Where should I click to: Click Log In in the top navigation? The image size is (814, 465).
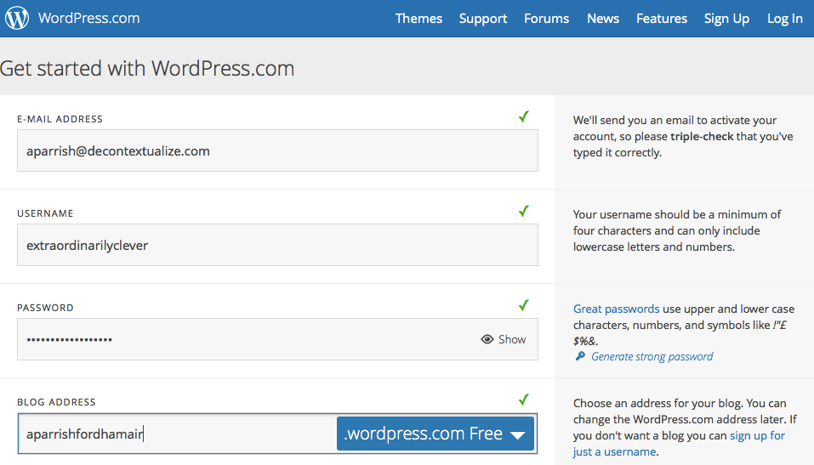click(x=785, y=19)
